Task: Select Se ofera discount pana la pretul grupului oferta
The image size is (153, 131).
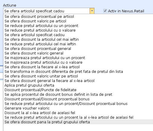Action: click(x=78, y=122)
